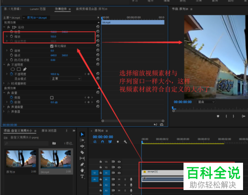Select the Razor tool
This screenshot has height=195, width=248.
[82, 152]
